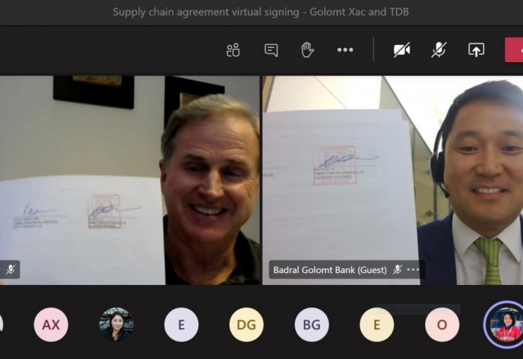Select the DG participant avatar
Image resolution: width=523 pixels, height=359 pixels.
tap(247, 325)
